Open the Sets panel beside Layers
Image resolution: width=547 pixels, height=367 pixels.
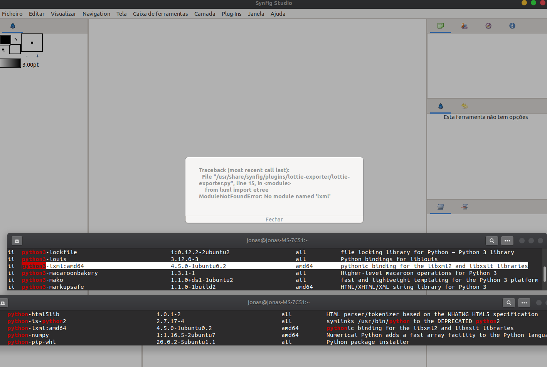tap(464, 207)
